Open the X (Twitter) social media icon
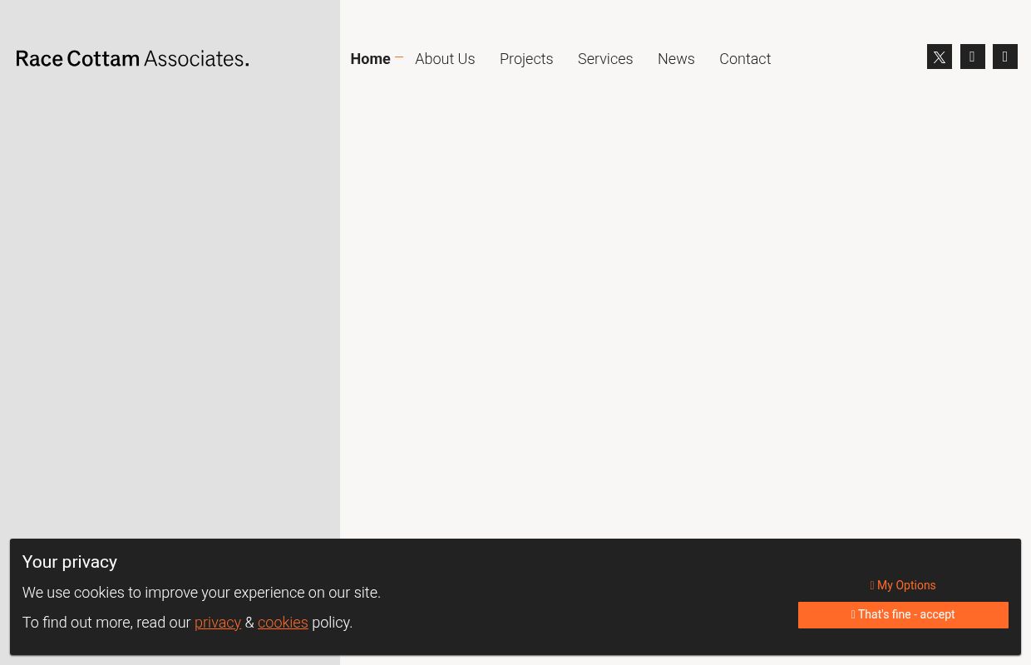The height and width of the screenshot is (665, 1031). 940,57
